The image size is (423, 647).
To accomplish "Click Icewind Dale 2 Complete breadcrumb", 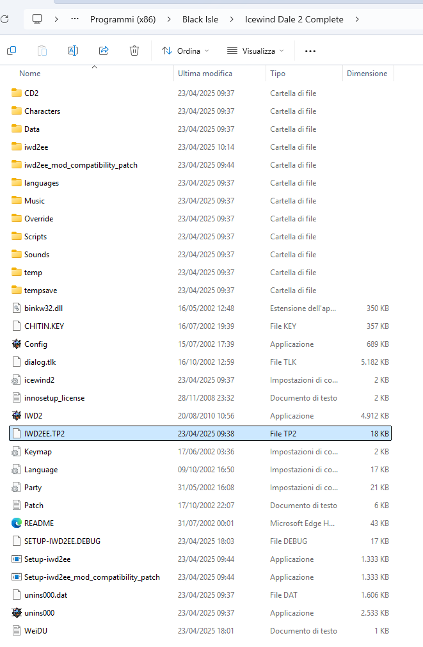I will [x=294, y=19].
